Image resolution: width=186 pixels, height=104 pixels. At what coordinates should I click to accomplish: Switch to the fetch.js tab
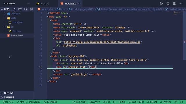[44, 4]
